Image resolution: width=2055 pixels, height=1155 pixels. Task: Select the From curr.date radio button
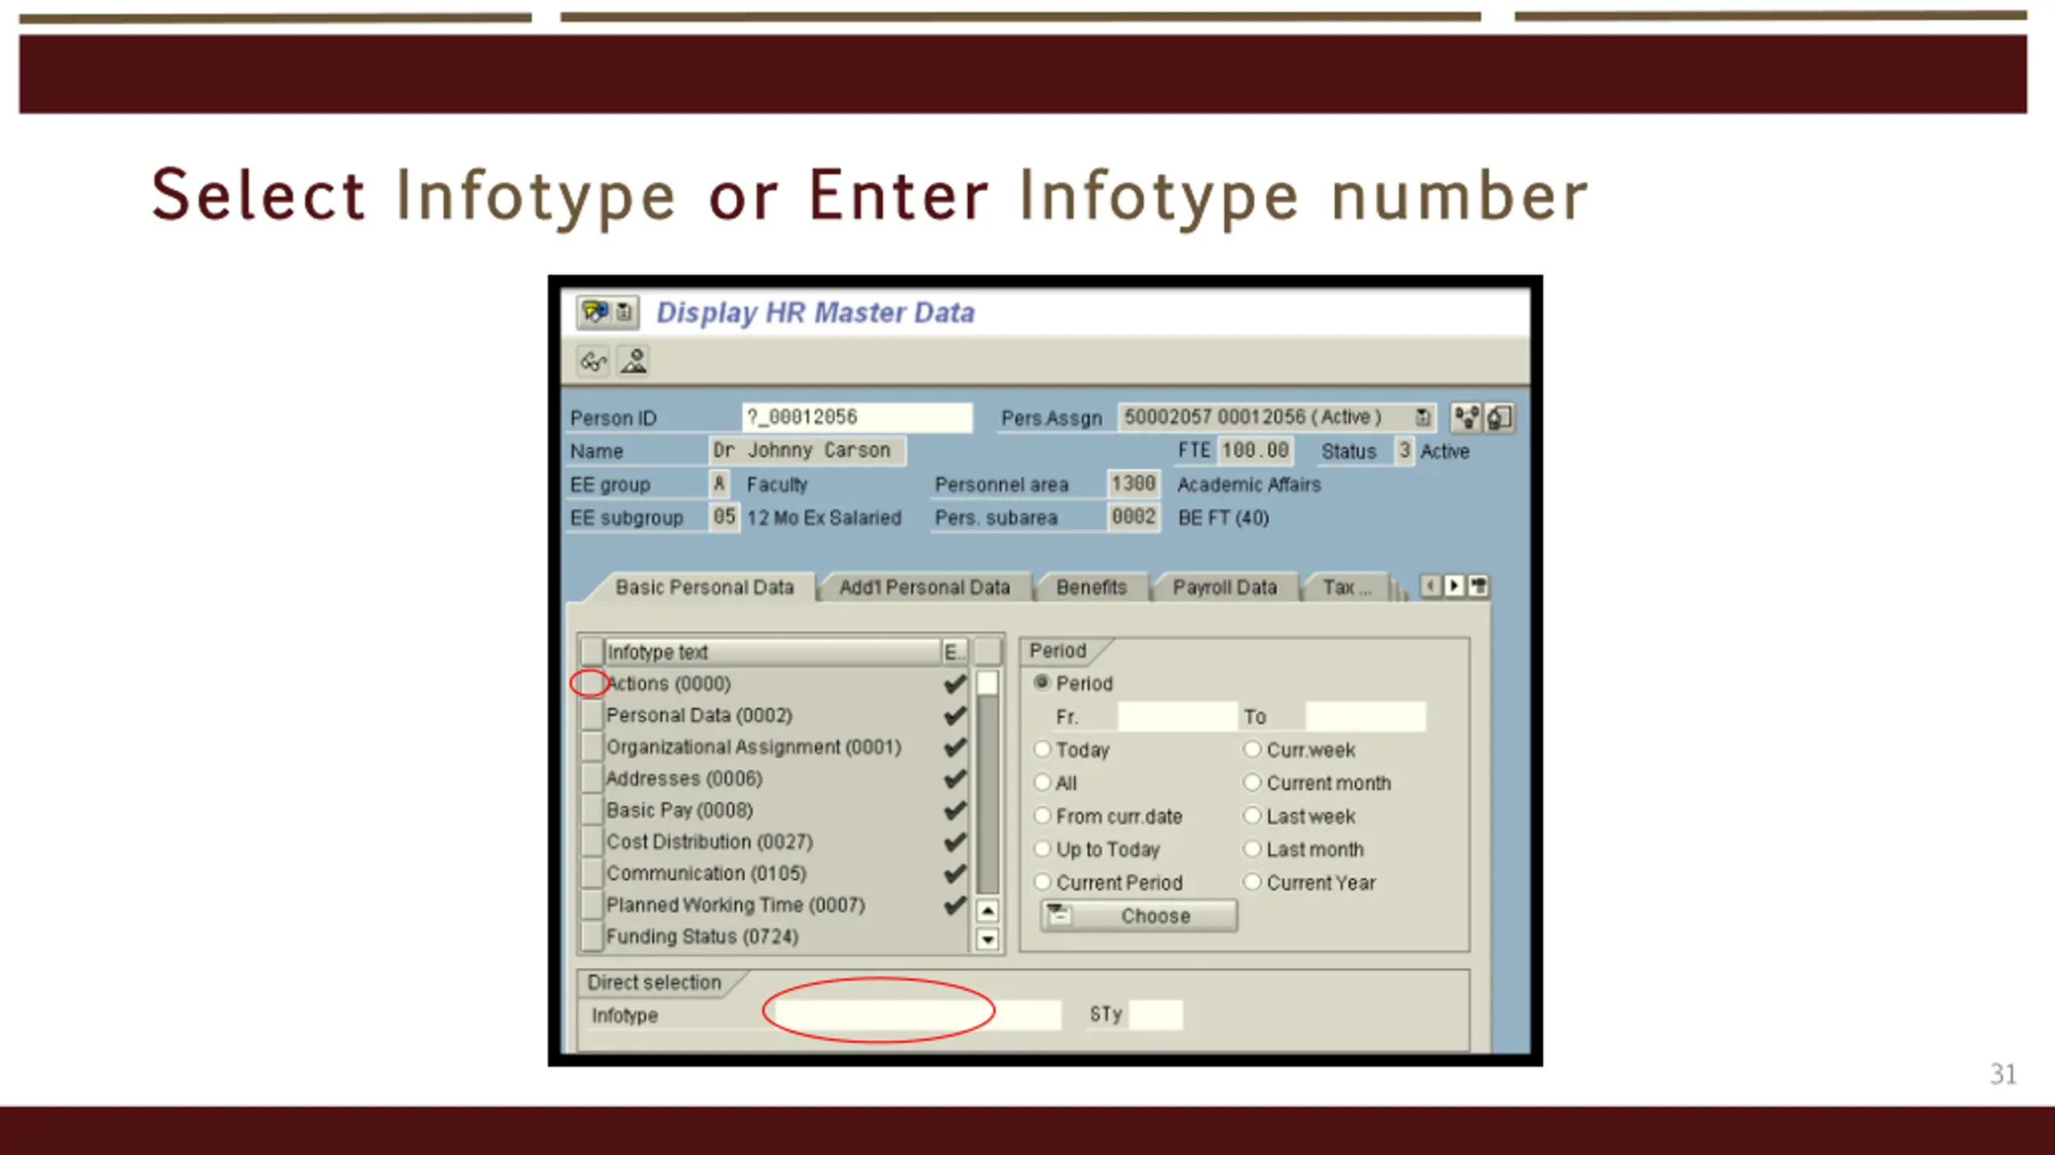[1042, 816]
